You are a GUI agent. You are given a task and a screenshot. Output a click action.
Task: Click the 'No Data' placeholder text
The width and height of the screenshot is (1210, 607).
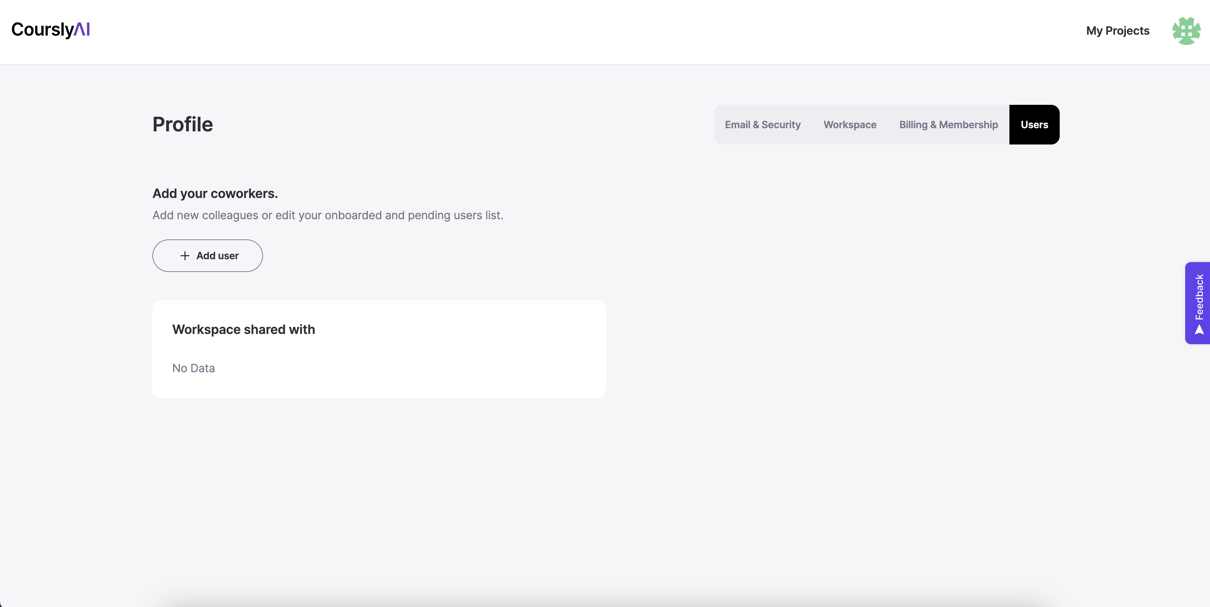click(x=194, y=369)
